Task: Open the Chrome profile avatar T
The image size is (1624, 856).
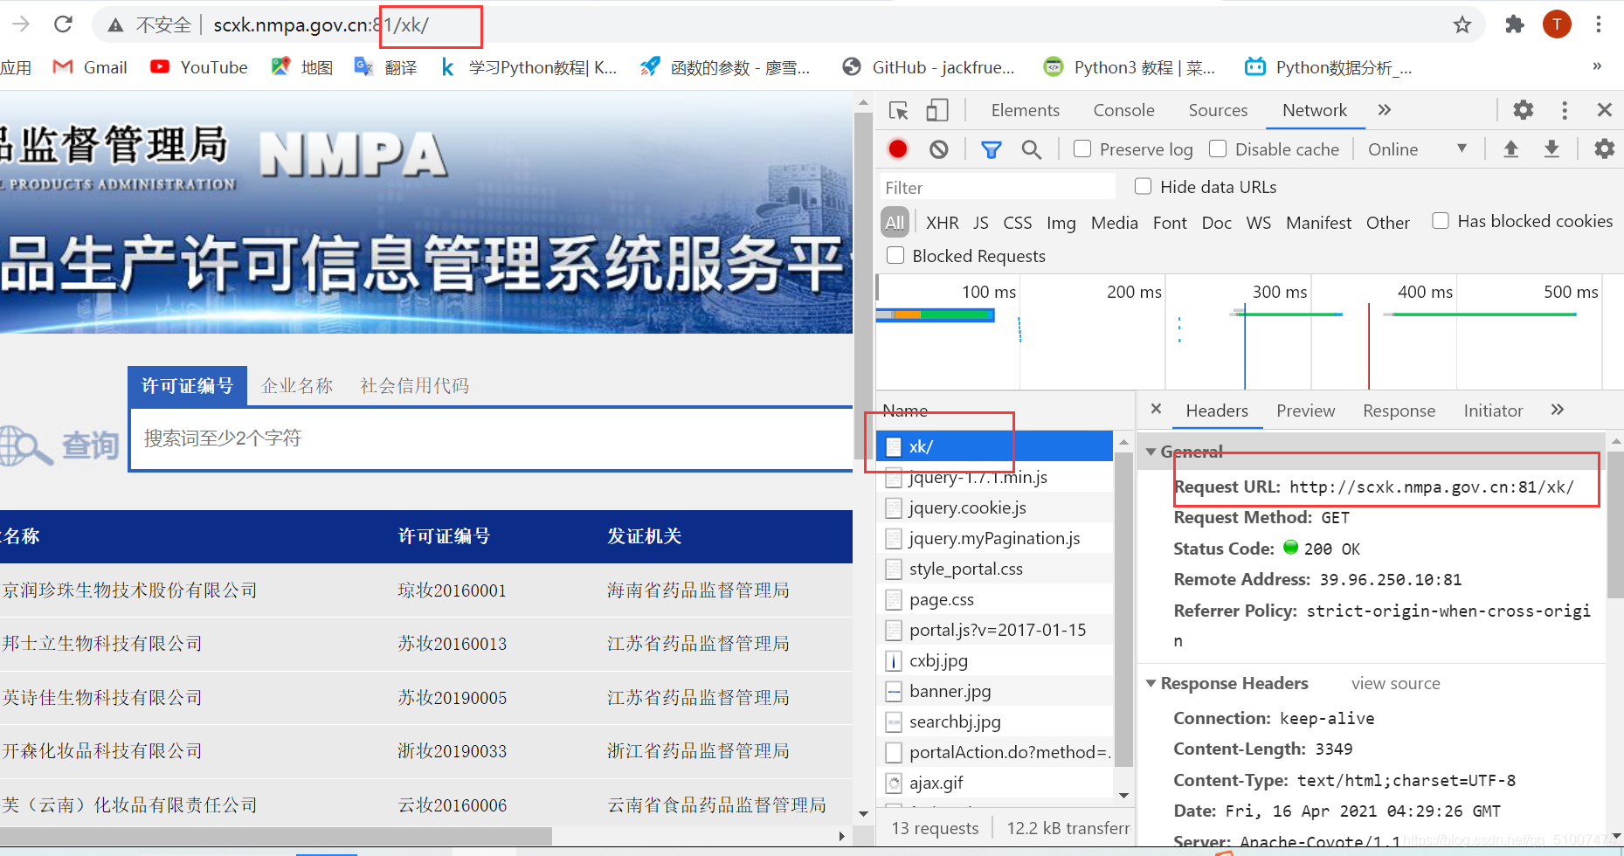Action: tap(1557, 24)
